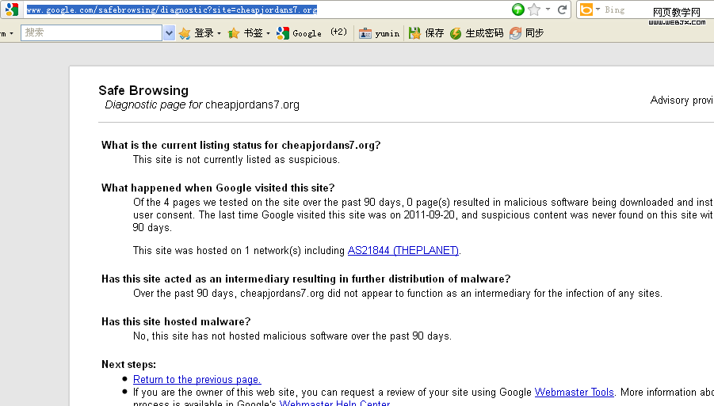This screenshot has height=406, width=714.
Task: Click in the 搜索 toolbar search field
Action: (x=91, y=33)
